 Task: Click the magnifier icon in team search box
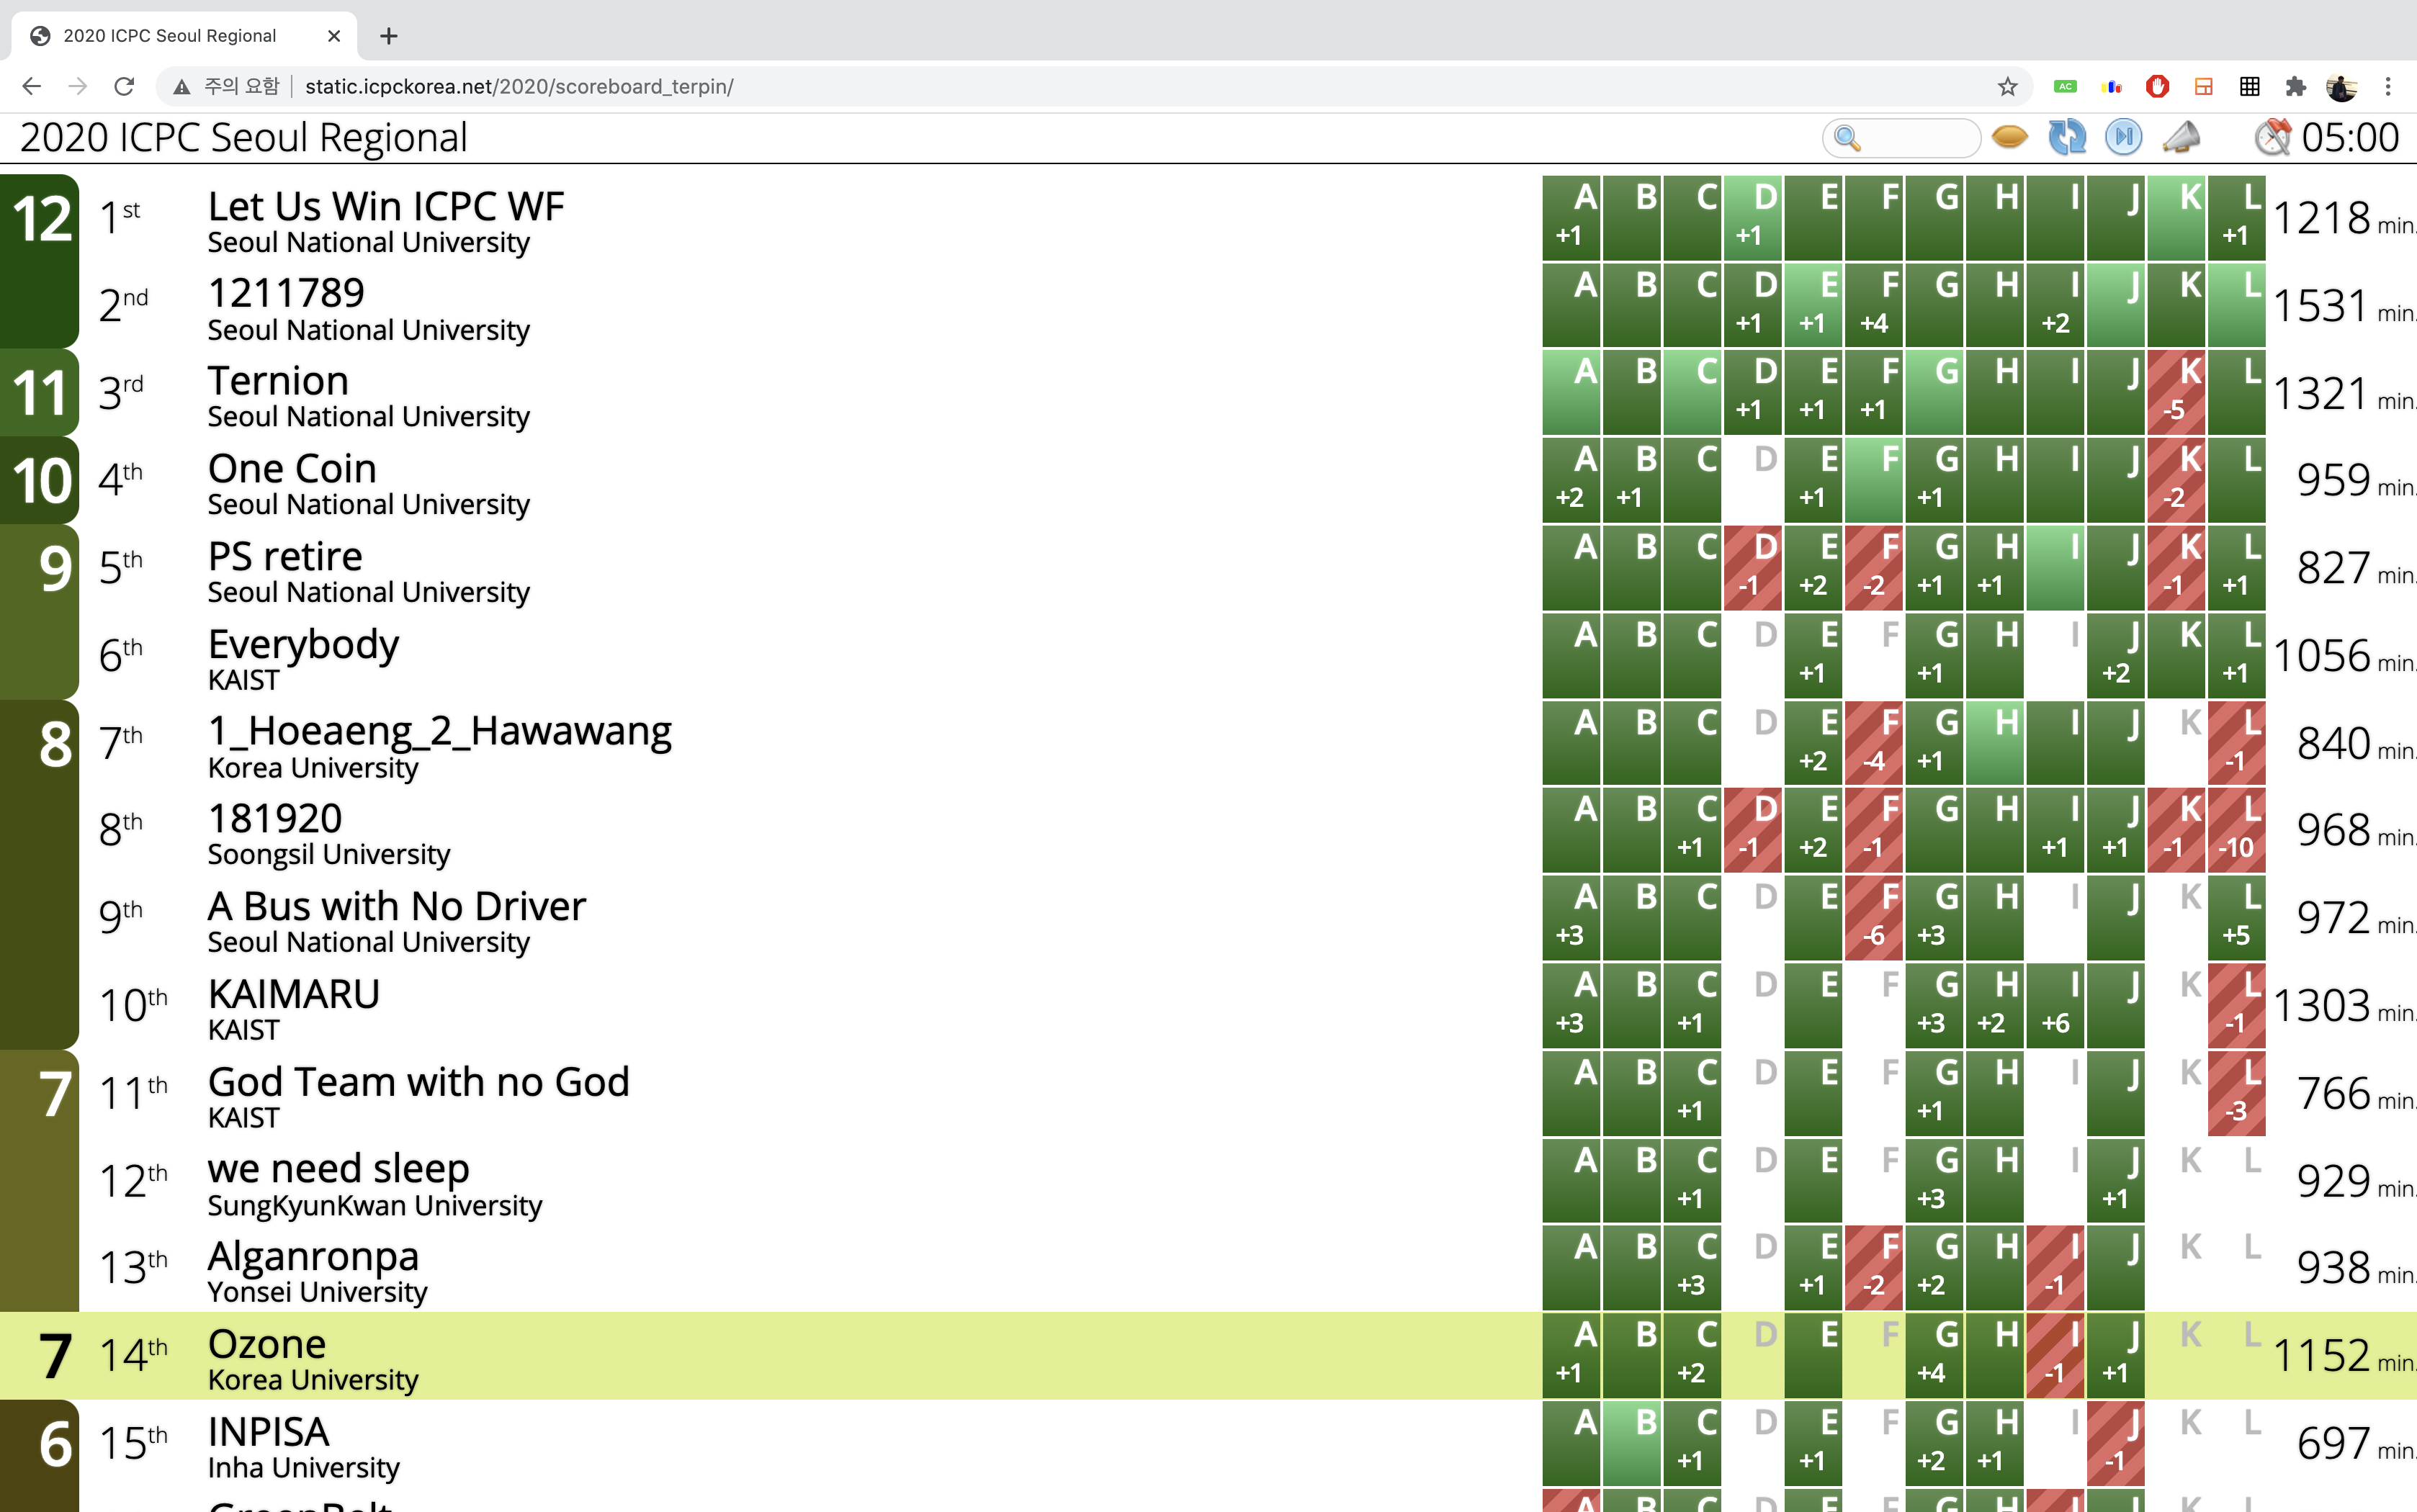[1847, 138]
